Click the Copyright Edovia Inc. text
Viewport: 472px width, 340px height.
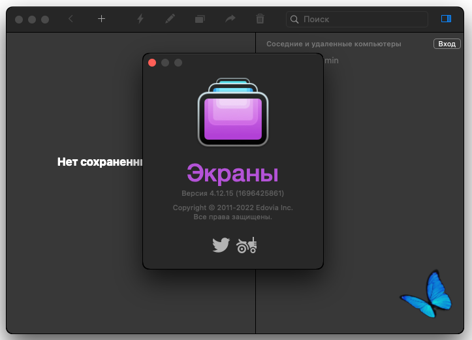point(232,208)
